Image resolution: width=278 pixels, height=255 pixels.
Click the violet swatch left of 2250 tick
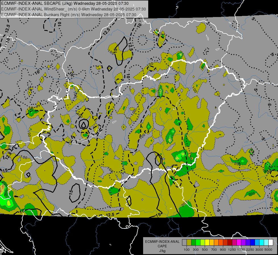click(x=248, y=243)
